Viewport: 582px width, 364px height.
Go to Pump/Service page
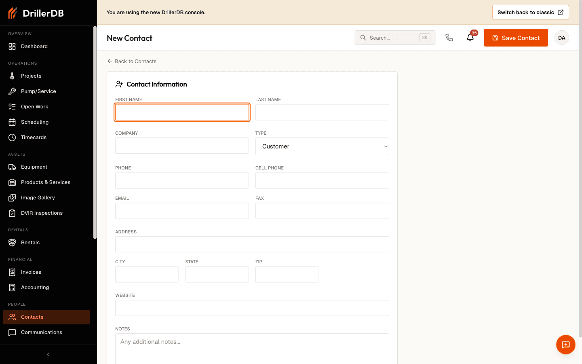(x=46, y=91)
